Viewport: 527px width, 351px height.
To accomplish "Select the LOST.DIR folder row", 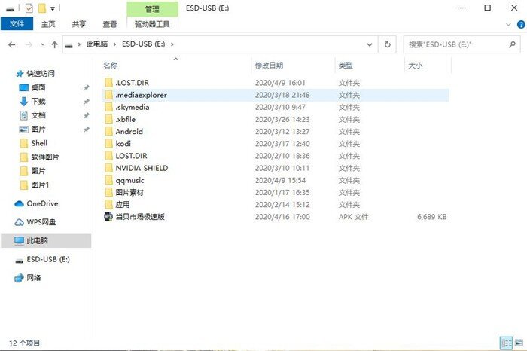I will tap(275, 156).
